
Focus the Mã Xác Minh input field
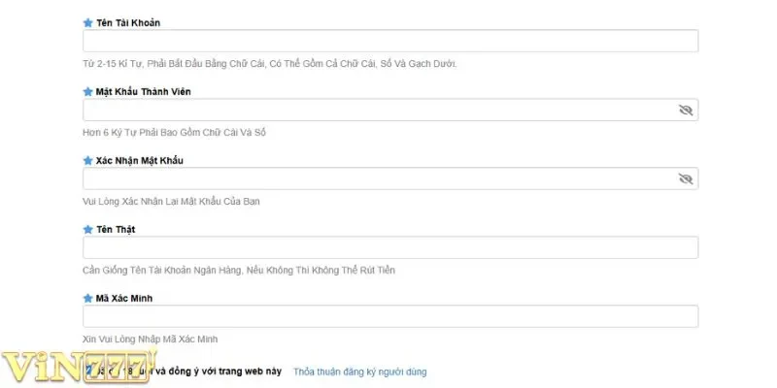(390, 317)
